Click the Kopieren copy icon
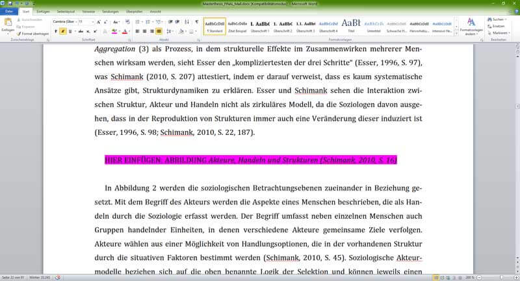The width and height of the screenshot is (520, 281). point(19,27)
